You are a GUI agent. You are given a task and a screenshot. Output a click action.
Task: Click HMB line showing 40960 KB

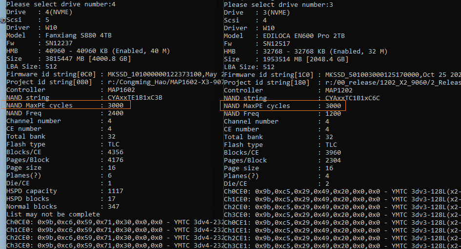[88, 51]
